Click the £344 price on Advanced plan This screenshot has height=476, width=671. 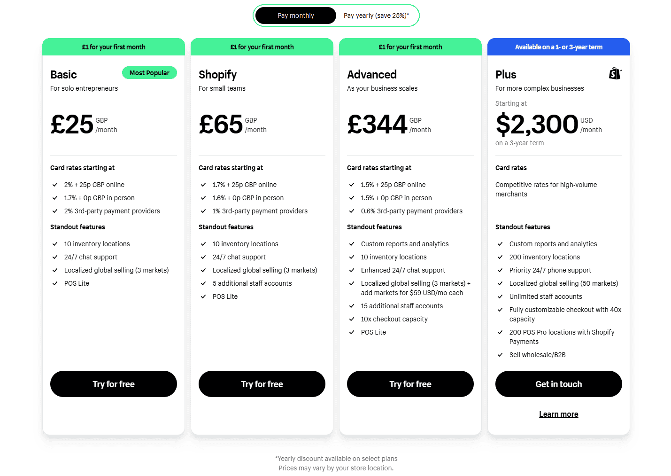pos(377,125)
